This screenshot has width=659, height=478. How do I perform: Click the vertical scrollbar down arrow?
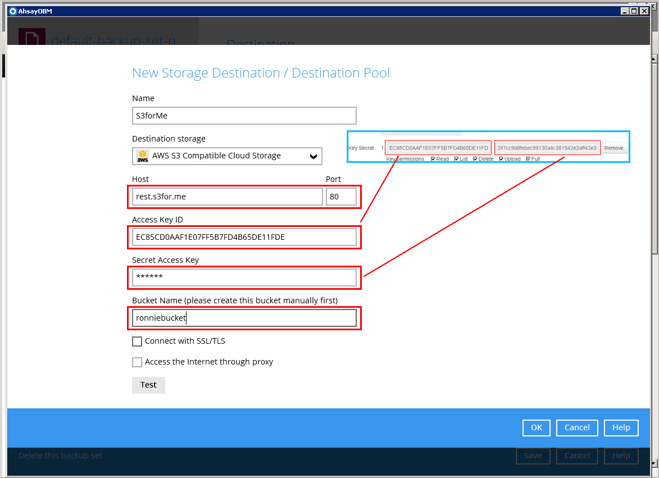[655, 464]
